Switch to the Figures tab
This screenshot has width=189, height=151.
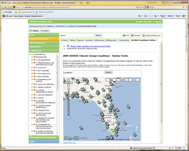80,40
